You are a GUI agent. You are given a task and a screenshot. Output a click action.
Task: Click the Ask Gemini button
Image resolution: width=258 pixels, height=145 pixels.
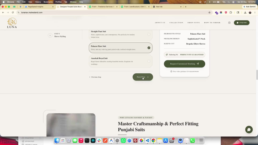pyautogui.click(x=249, y=7)
